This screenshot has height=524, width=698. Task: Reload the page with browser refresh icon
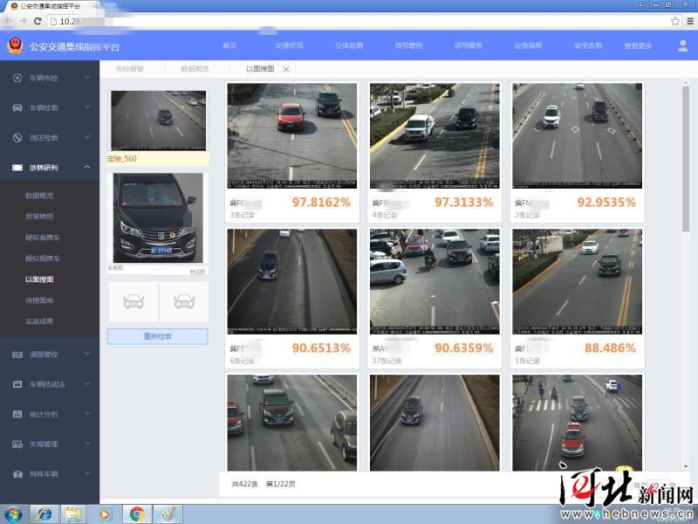[38, 21]
